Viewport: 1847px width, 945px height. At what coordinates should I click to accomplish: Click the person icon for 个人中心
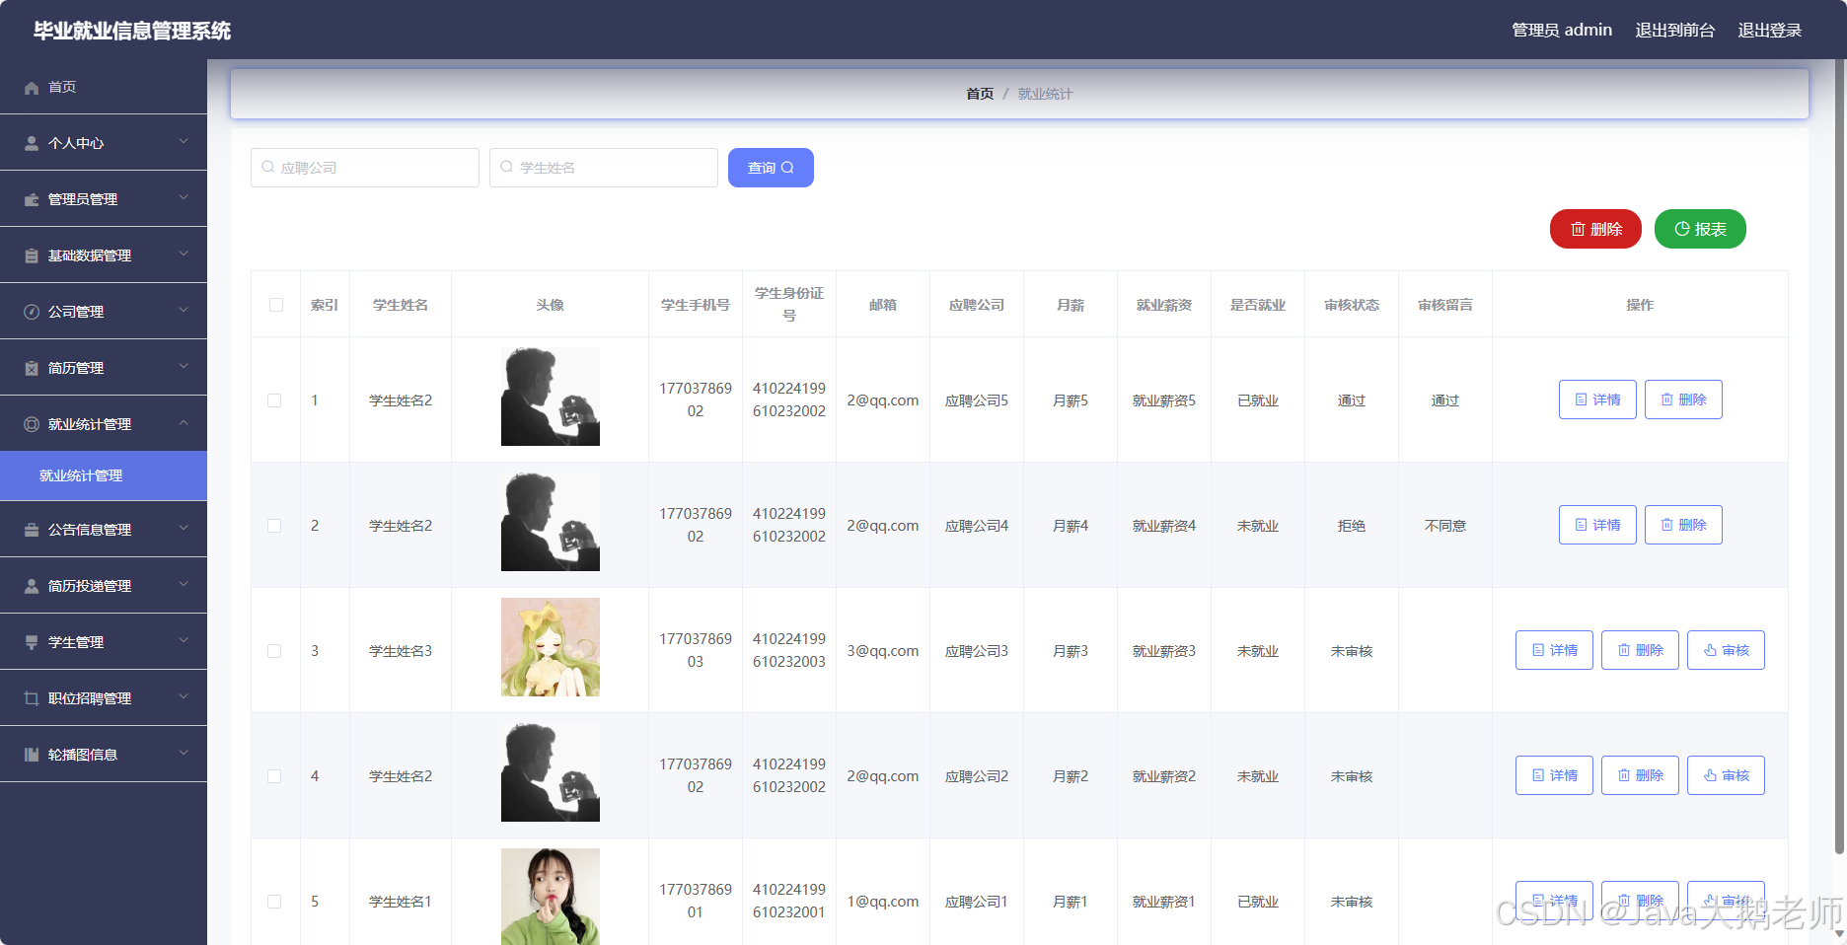coord(32,143)
